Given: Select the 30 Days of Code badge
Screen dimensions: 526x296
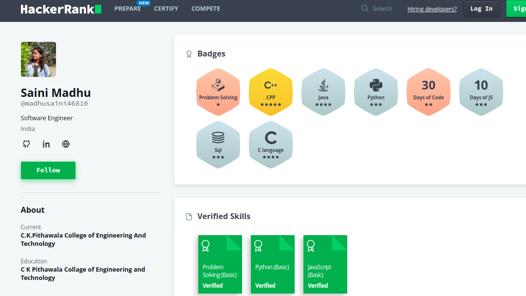Looking at the screenshot, I should 429,92.
